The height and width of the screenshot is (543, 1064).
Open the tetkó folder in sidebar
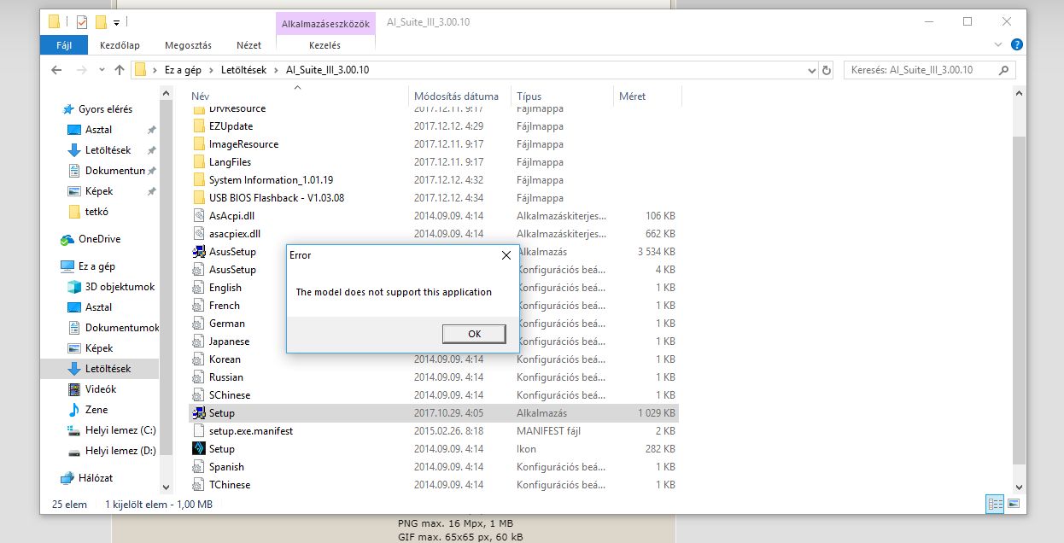coord(96,212)
